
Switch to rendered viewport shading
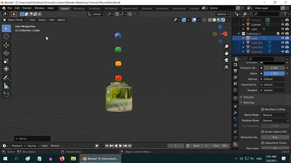tap(223, 20)
